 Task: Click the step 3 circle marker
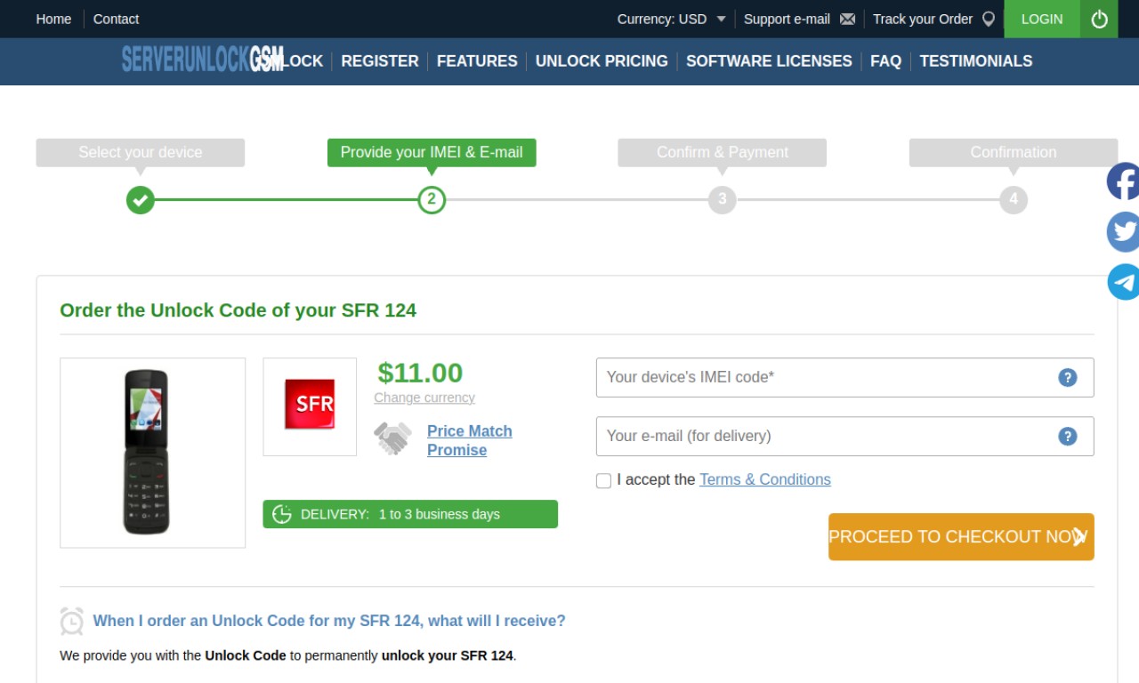pos(723,199)
